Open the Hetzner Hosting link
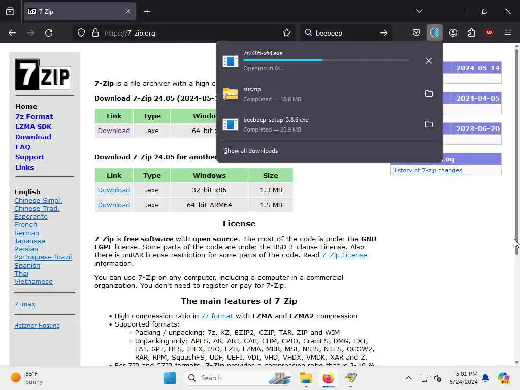The width and height of the screenshot is (520, 390). [37, 326]
